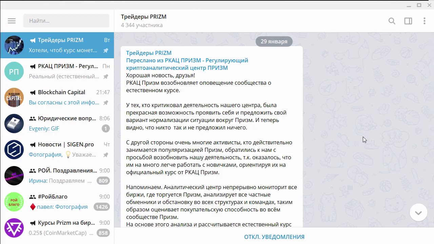Click the SIGEN.pro S logo avatar

point(14,149)
